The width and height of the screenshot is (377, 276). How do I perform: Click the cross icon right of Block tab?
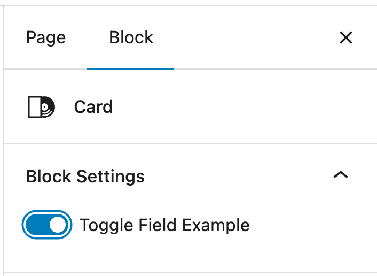click(346, 37)
